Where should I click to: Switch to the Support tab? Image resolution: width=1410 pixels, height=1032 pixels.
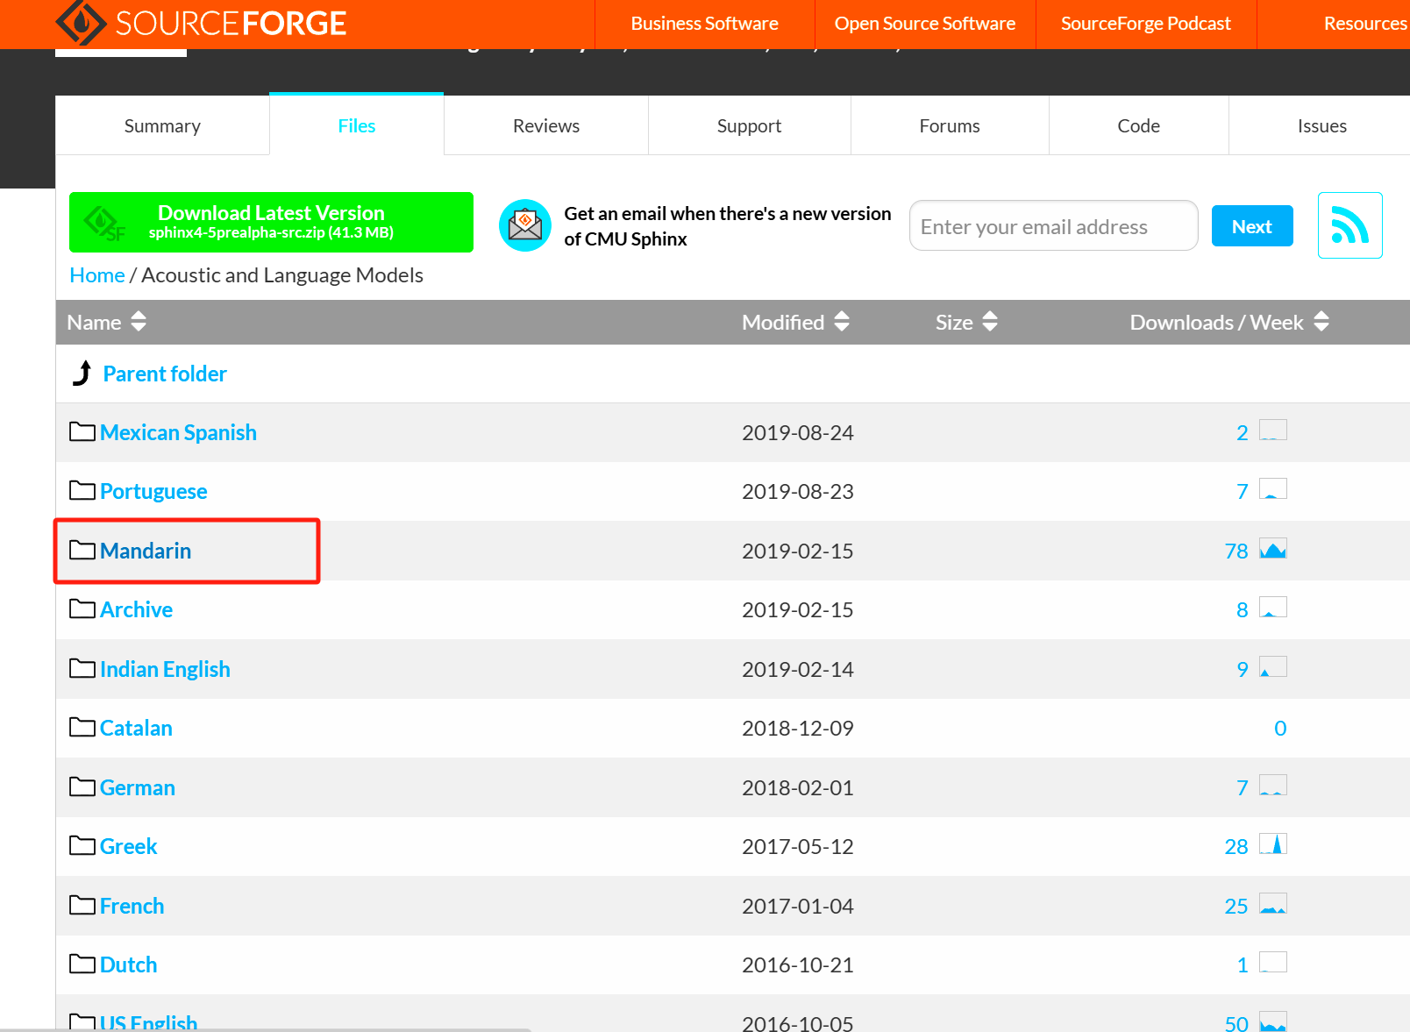coord(749,125)
